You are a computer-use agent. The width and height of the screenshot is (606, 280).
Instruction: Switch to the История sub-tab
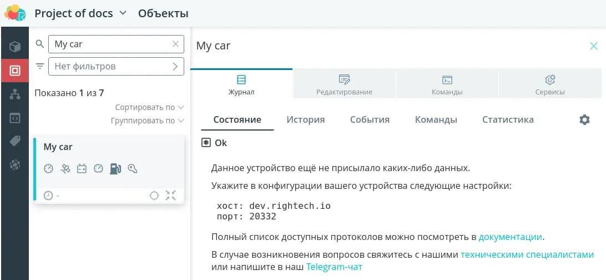click(x=305, y=120)
